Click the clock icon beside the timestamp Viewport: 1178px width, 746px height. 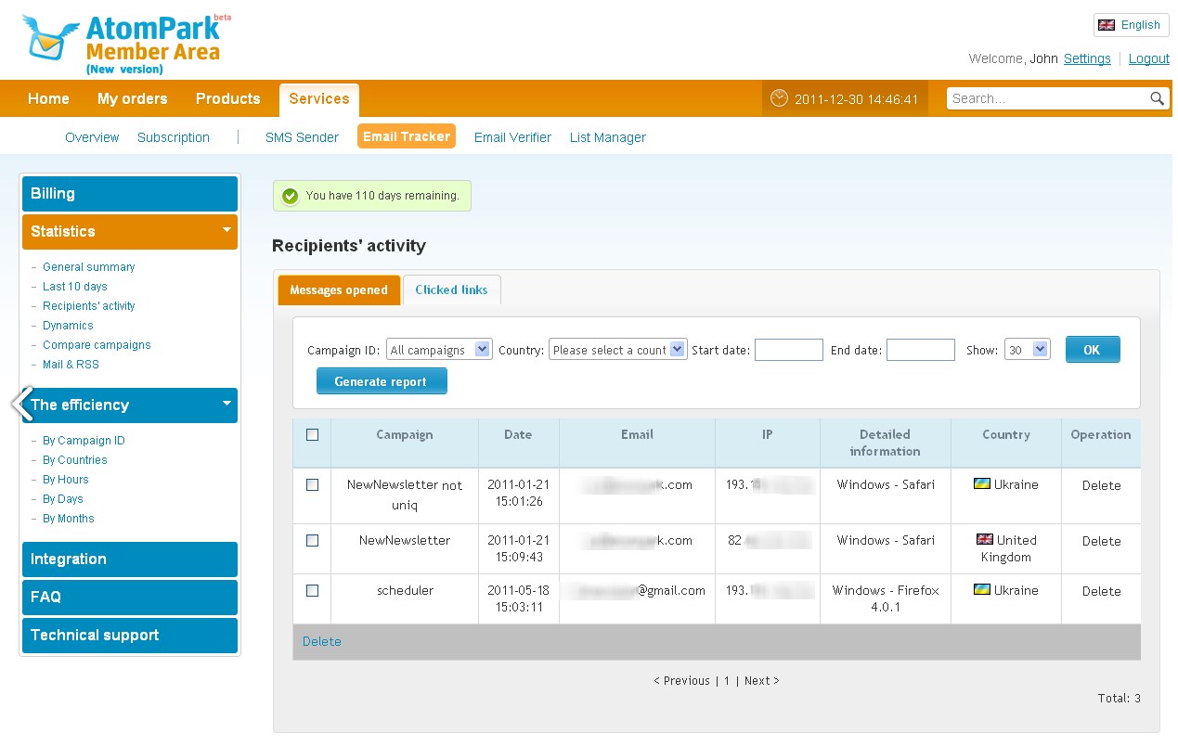coord(779,98)
